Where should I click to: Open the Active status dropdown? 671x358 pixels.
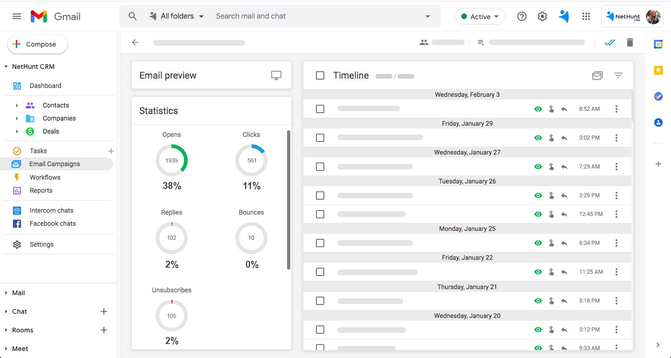[x=480, y=16]
